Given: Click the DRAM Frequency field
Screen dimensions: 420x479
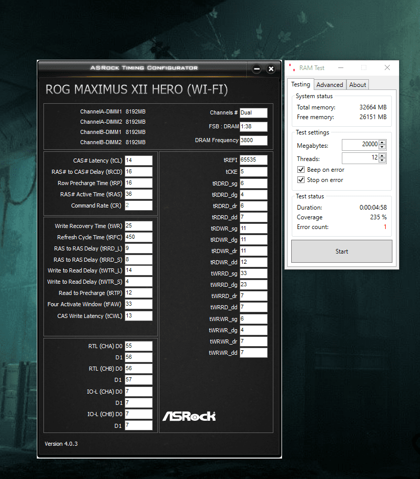Looking at the screenshot, I should [253, 140].
